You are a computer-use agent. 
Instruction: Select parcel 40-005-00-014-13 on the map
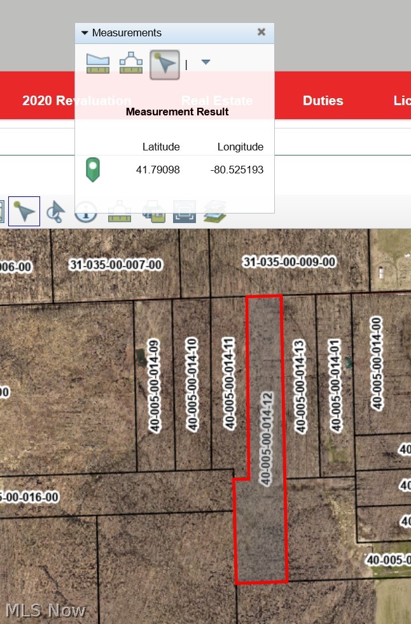300,386
